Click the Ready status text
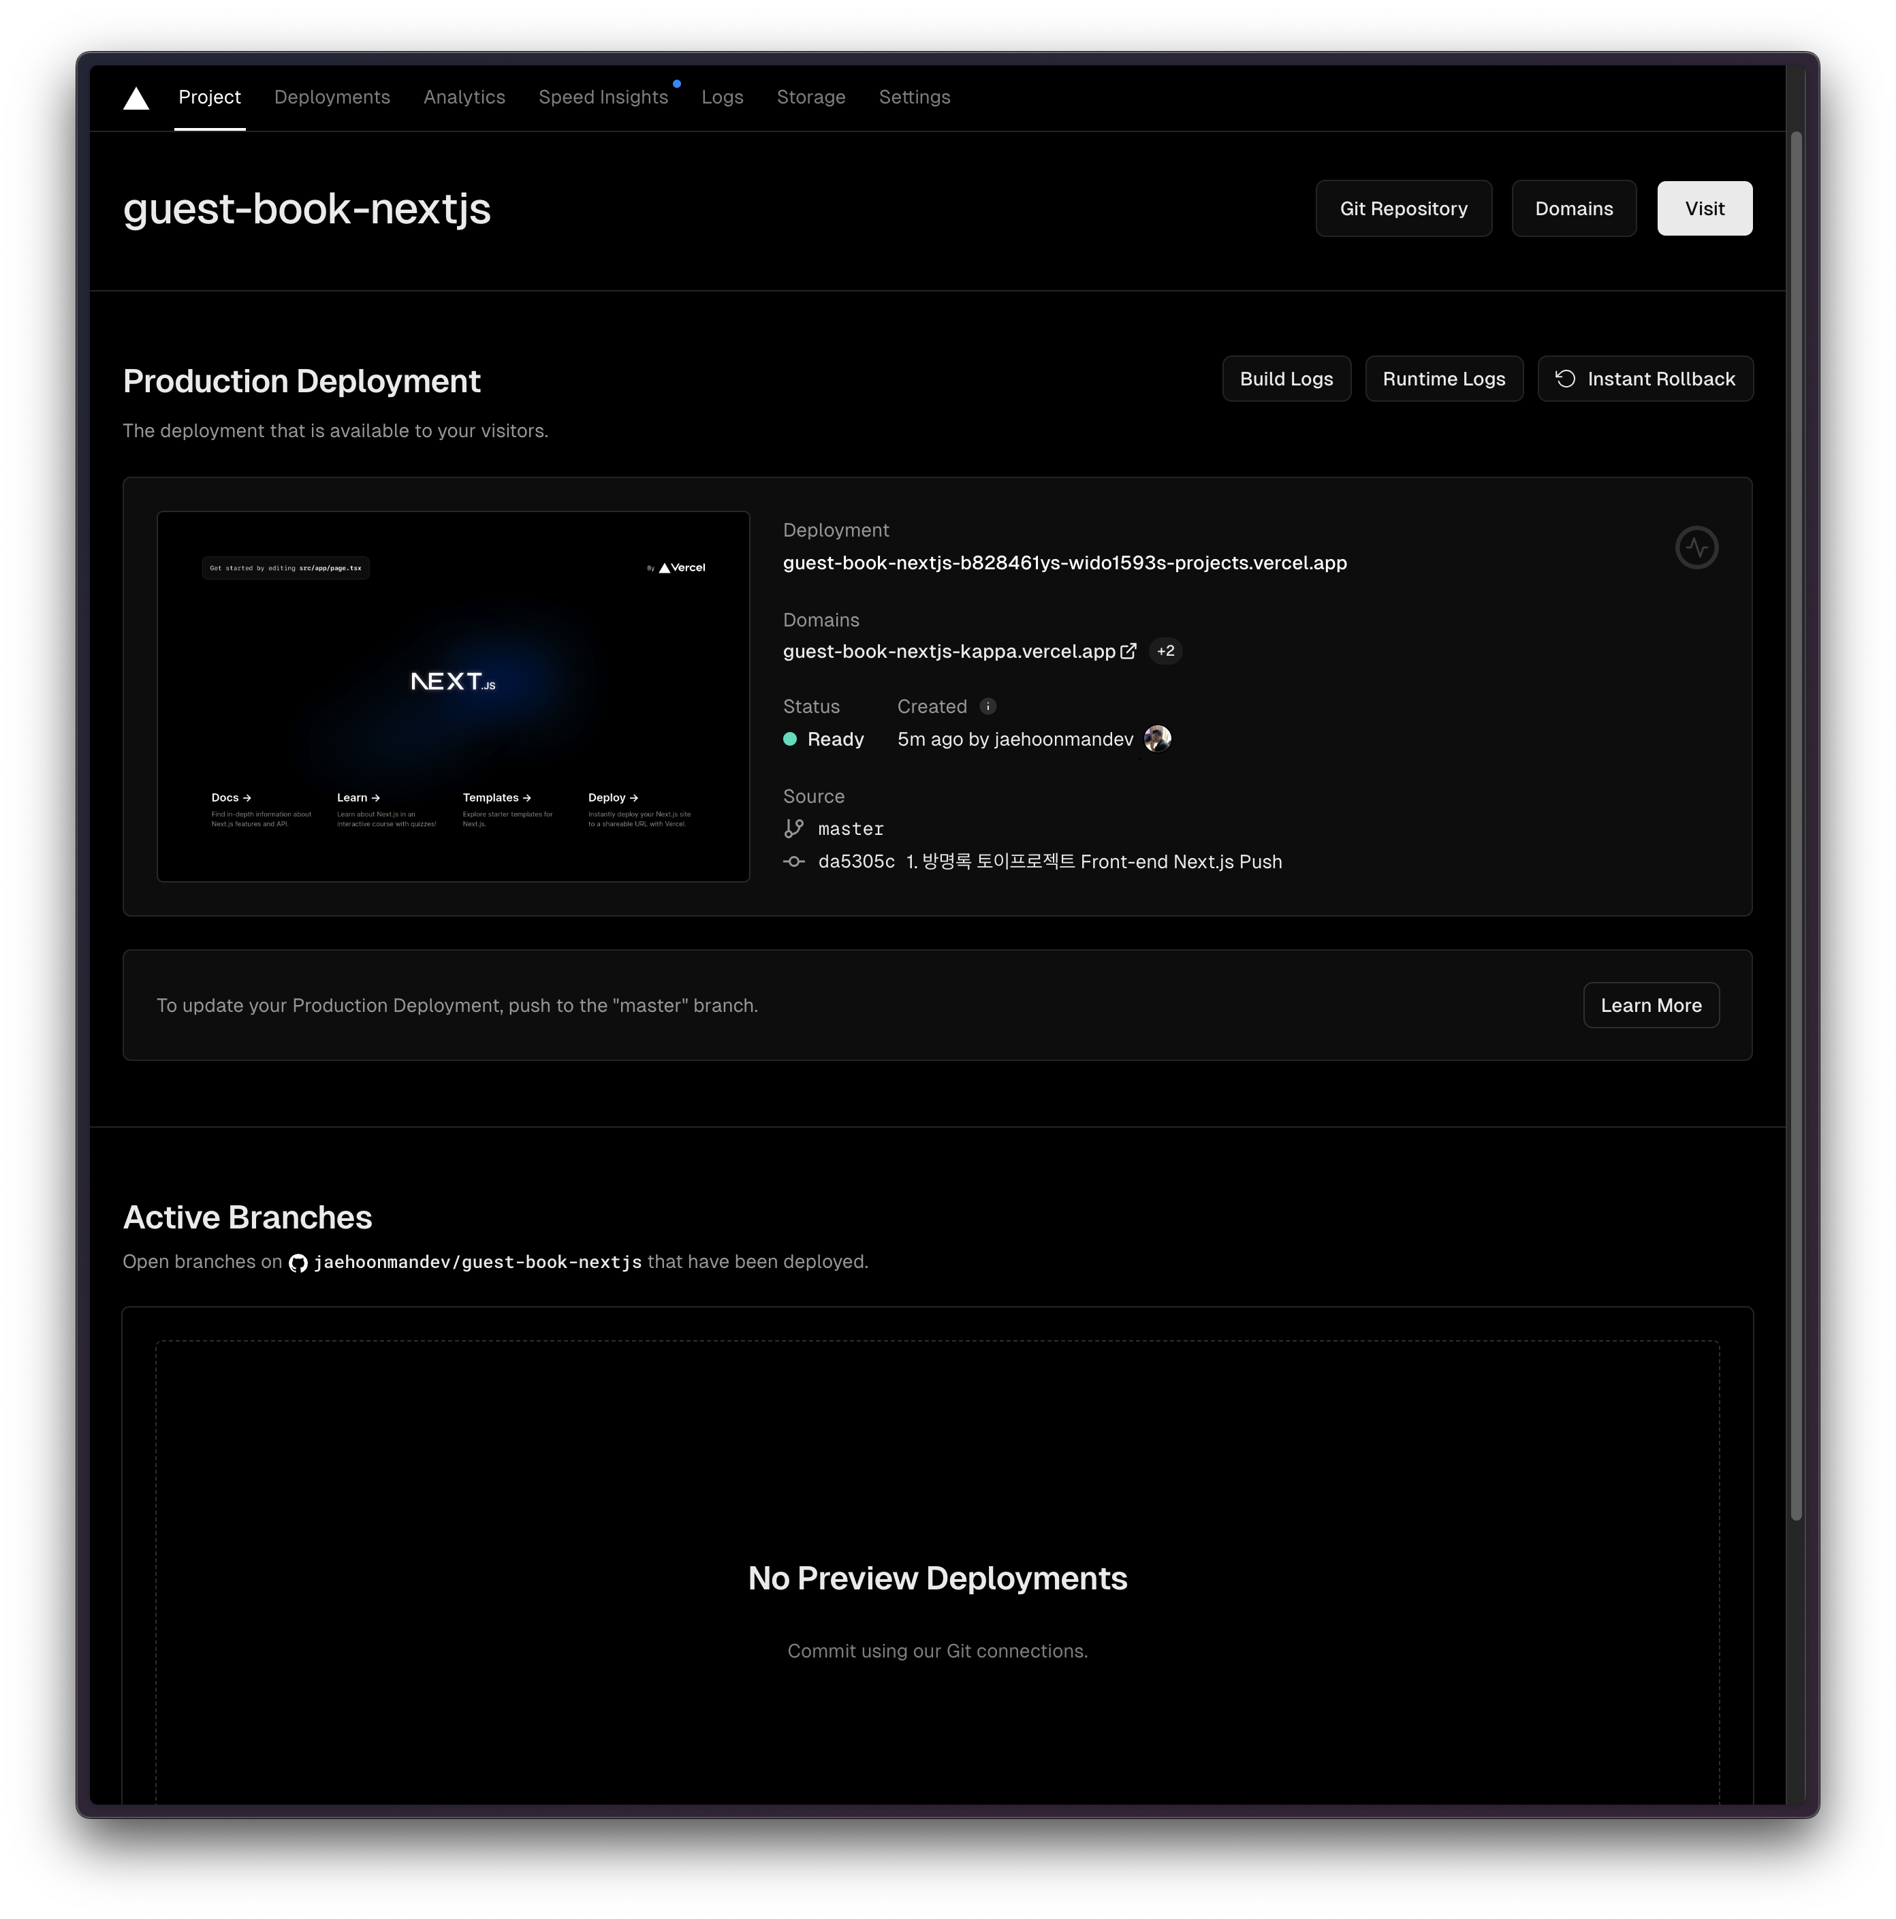This screenshot has width=1896, height=1919. [835, 740]
